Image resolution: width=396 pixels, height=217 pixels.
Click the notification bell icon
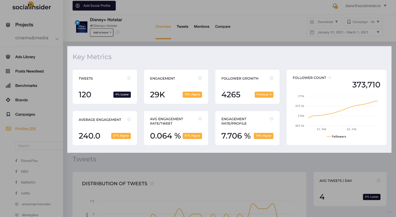point(335,6)
